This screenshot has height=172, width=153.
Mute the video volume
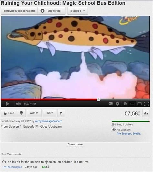pos(18,104)
